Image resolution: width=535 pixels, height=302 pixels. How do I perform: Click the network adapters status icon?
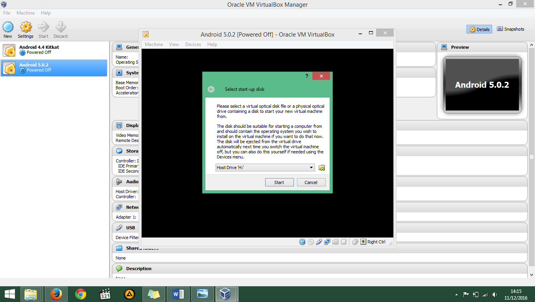(327, 242)
